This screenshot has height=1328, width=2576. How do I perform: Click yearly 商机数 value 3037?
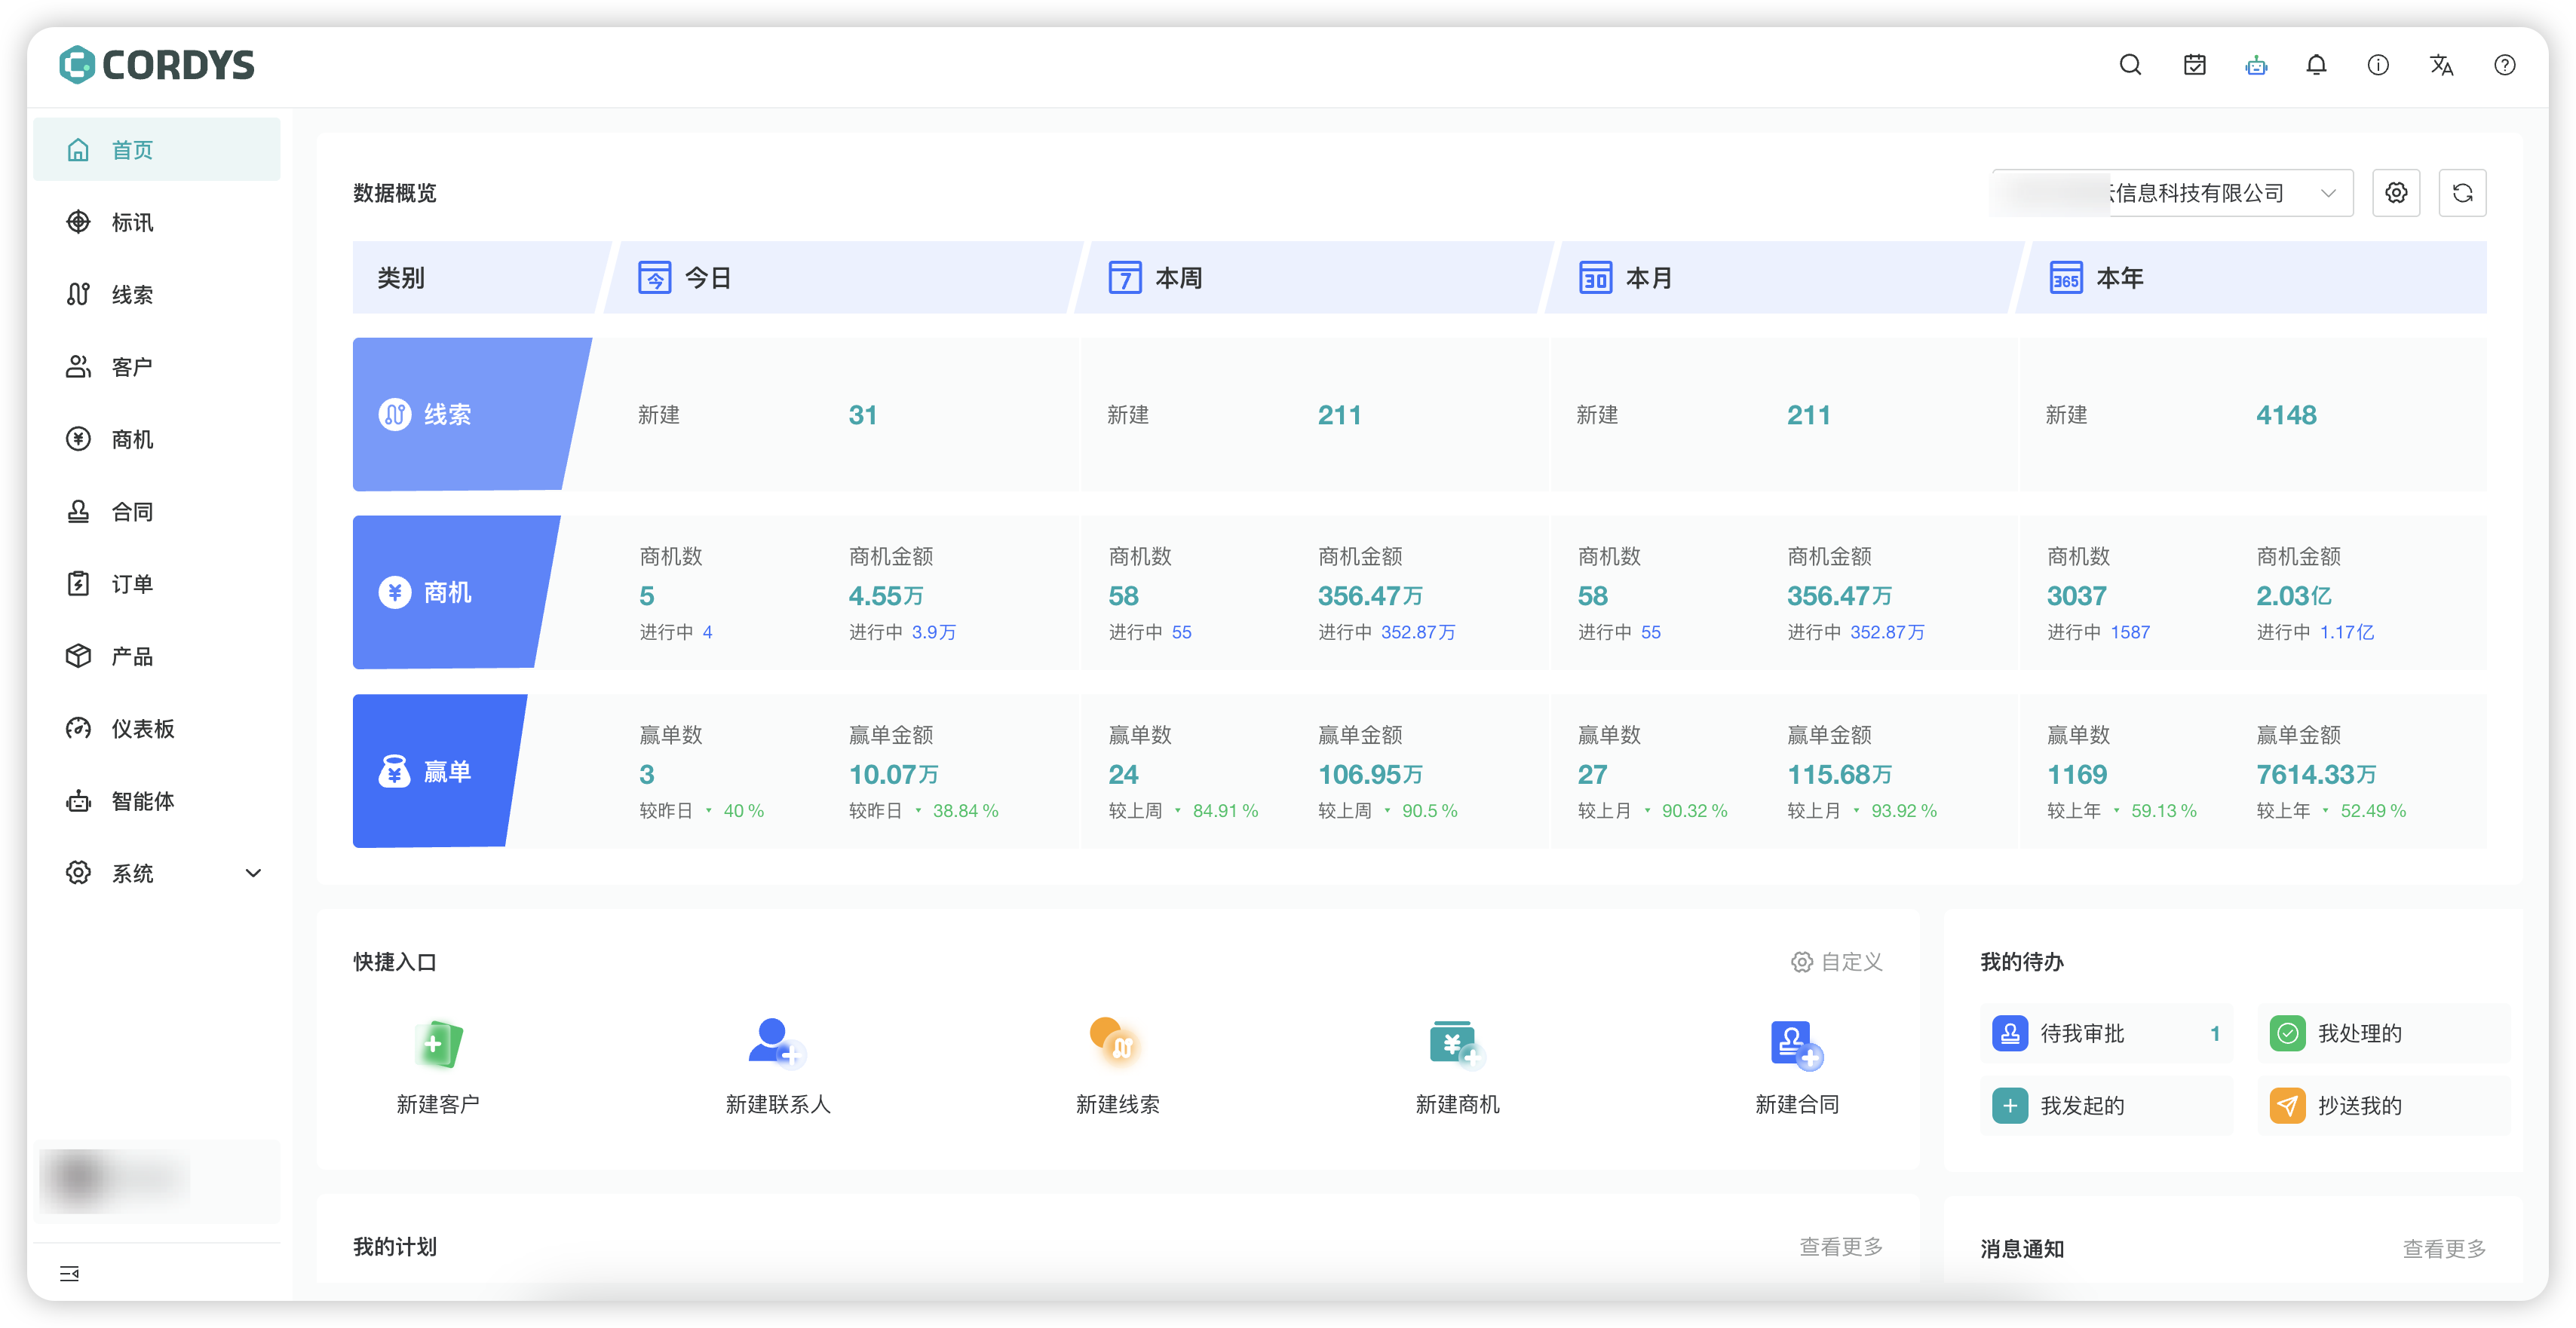2076,595
